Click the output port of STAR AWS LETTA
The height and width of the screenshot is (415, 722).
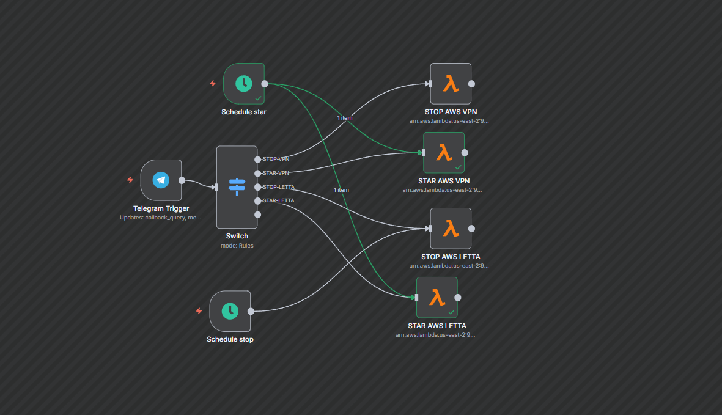click(457, 298)
